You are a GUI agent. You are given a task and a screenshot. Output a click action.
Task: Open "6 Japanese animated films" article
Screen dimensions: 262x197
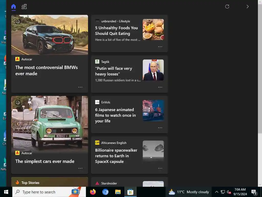click(x=115, y=115)
